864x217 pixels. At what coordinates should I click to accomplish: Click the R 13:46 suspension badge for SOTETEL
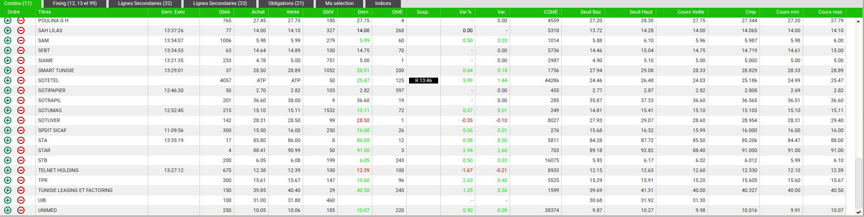pyautogui.click(x=423, y=80)
